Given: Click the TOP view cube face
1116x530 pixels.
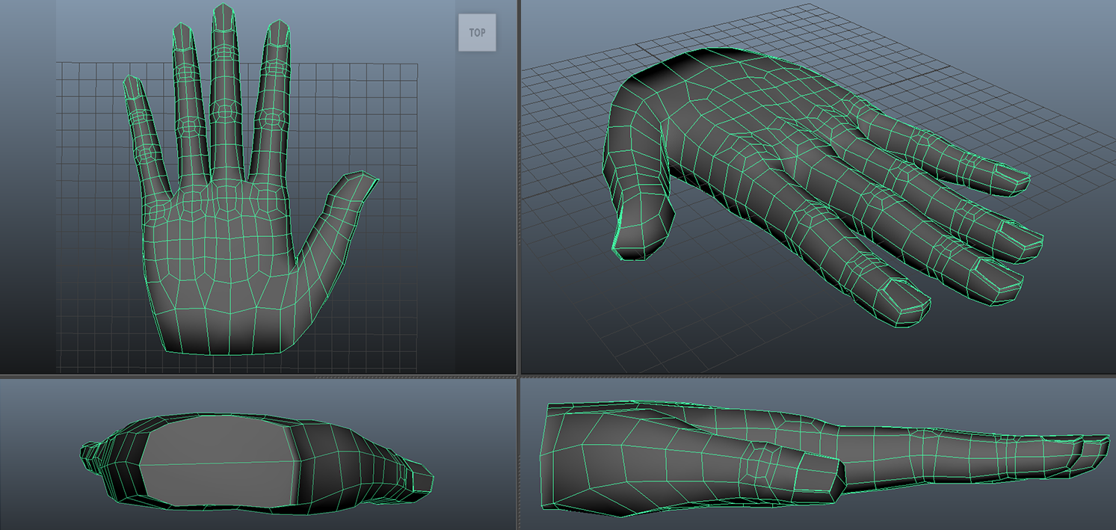Looking at the screenshot, I should click(477, 33).
